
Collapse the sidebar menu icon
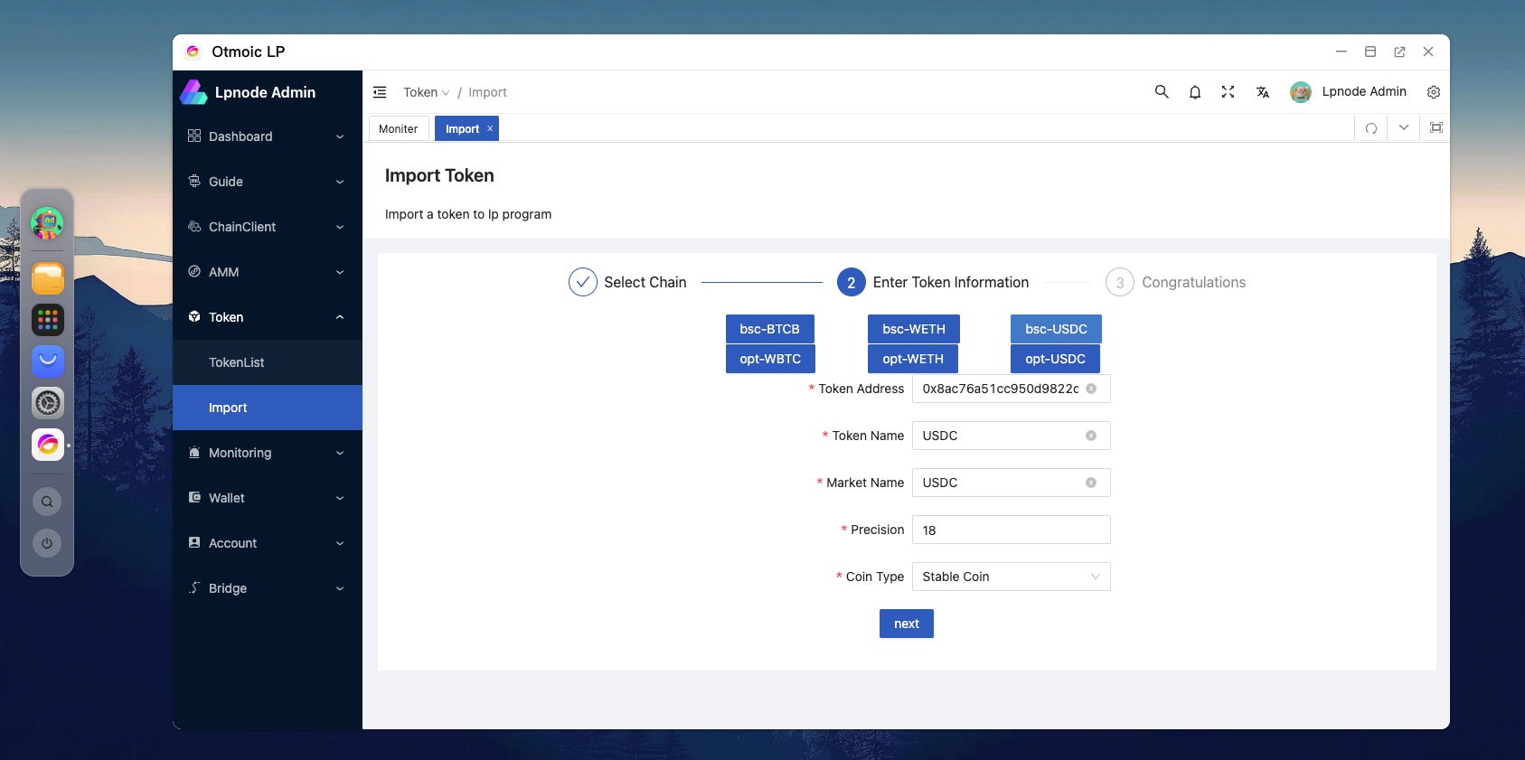tap(380, 92)
